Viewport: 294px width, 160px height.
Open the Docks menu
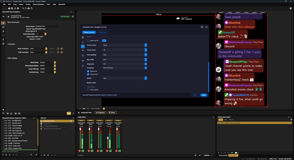21,4
